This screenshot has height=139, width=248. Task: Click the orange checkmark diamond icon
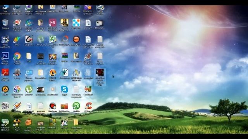pos(17,106)
